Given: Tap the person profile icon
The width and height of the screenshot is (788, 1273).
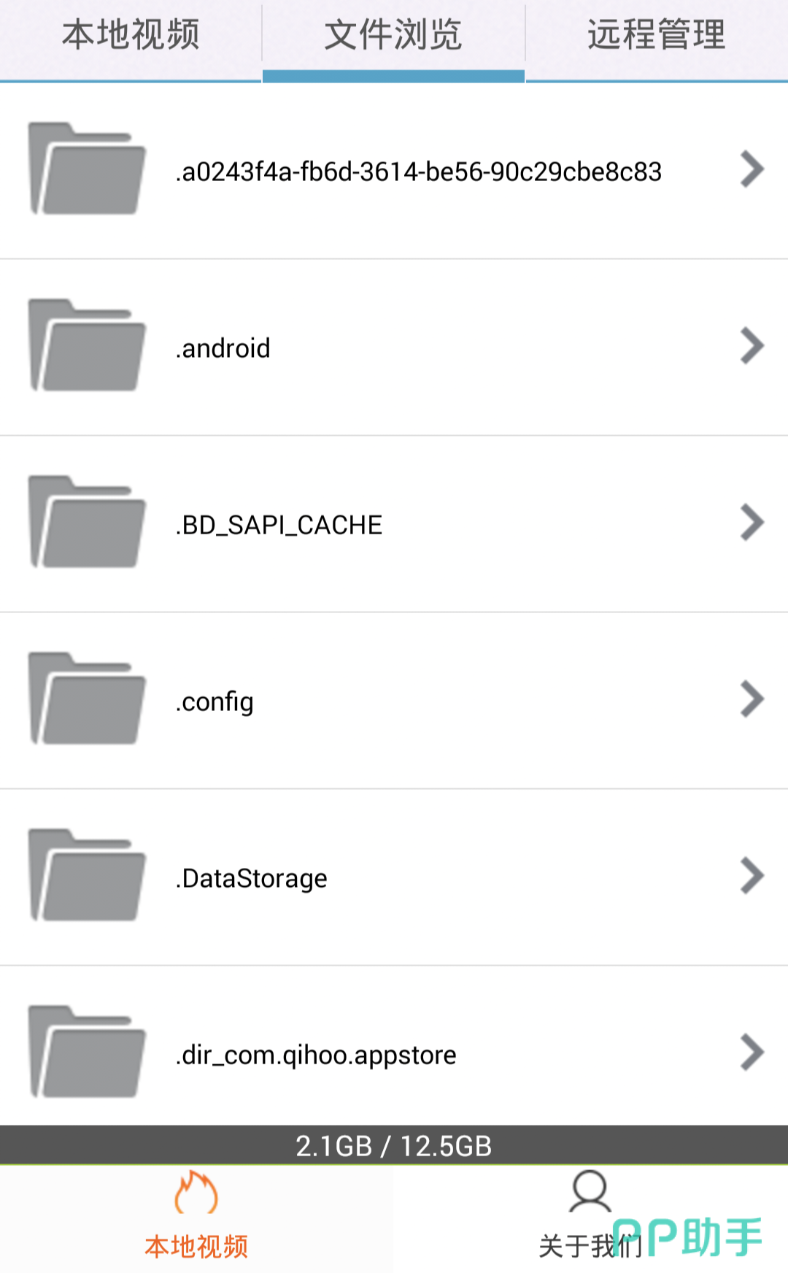Looking at the screenshot, I should (590, 1191).
